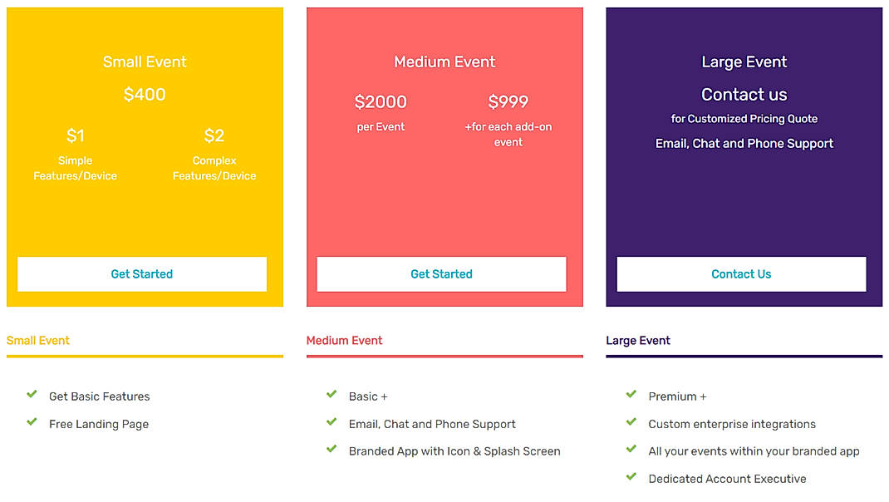
Task: Click the checkmark next to Dedicated Account Executive
Action: click(x=630, y=476)
